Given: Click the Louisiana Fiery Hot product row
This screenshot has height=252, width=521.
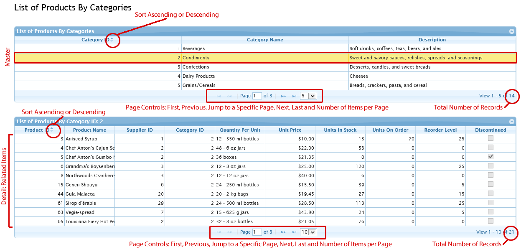Looking at the screenshot, I should coord(265,221).
